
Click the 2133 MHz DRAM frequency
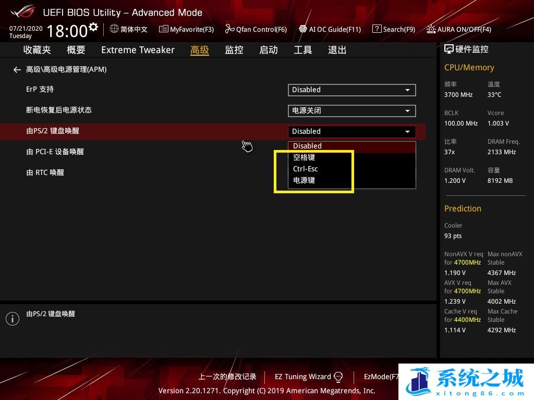[x=502, y=152]
